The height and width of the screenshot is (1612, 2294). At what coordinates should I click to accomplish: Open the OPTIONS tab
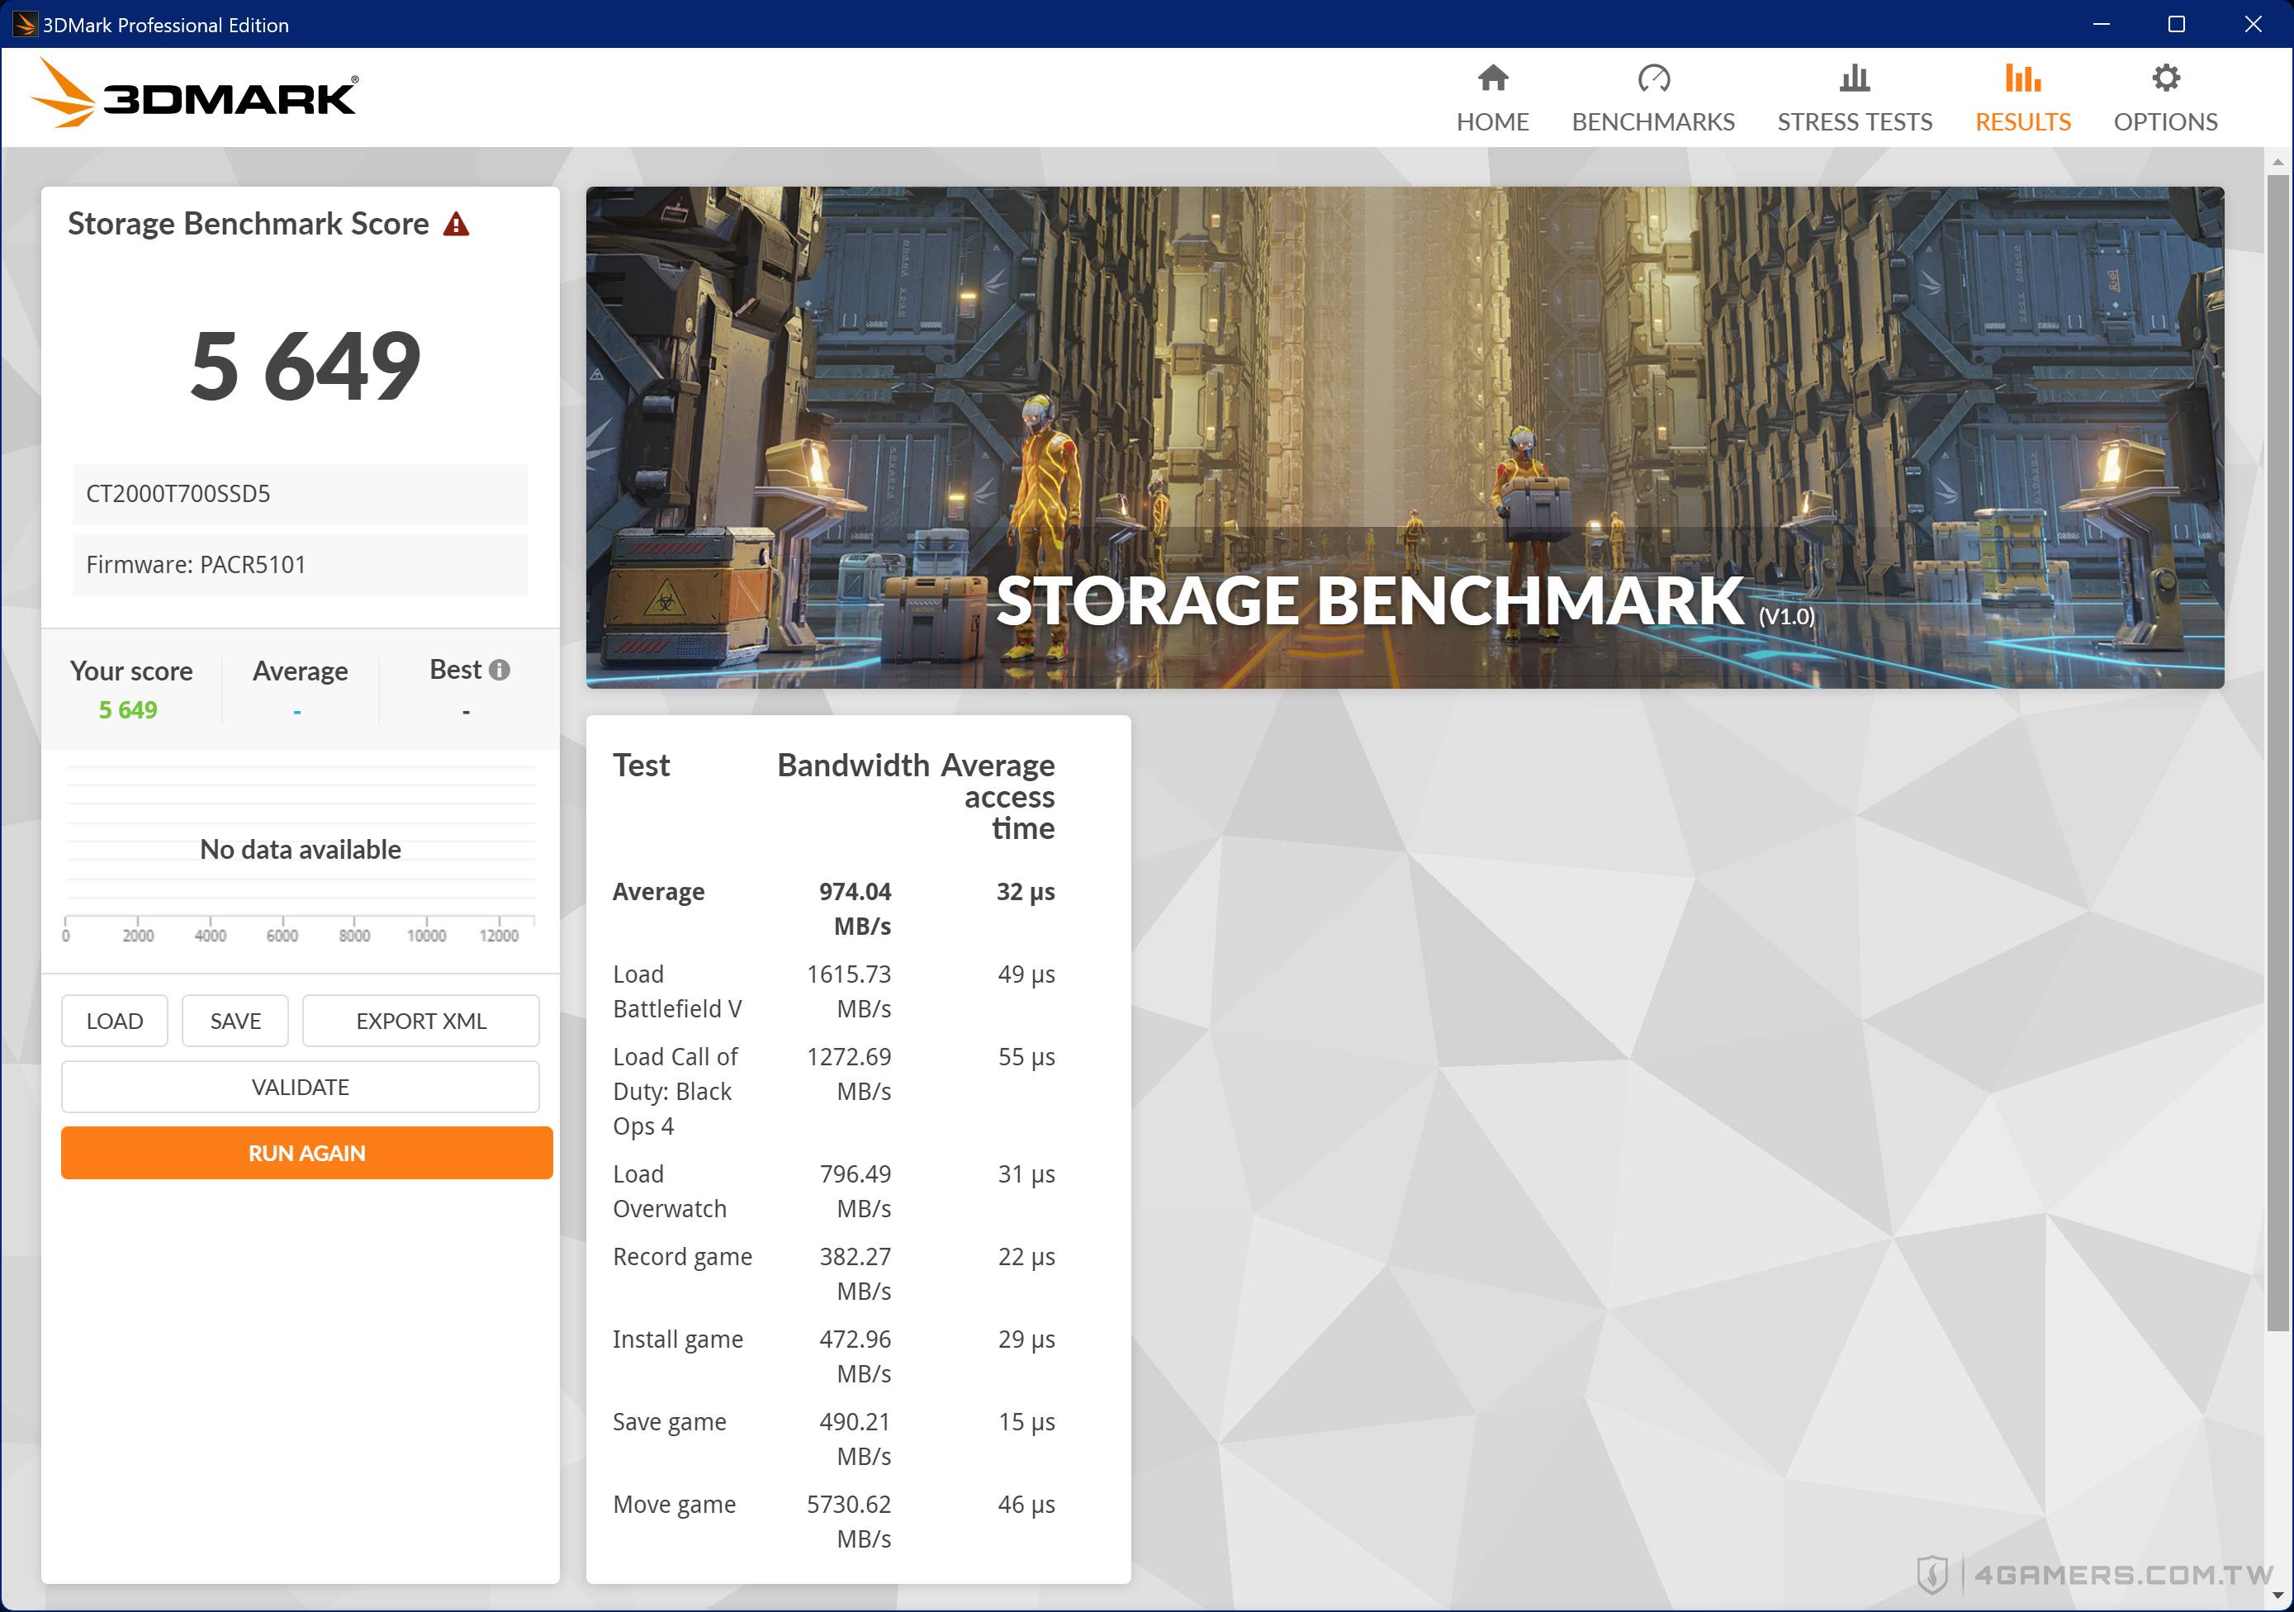[2165, 98]
